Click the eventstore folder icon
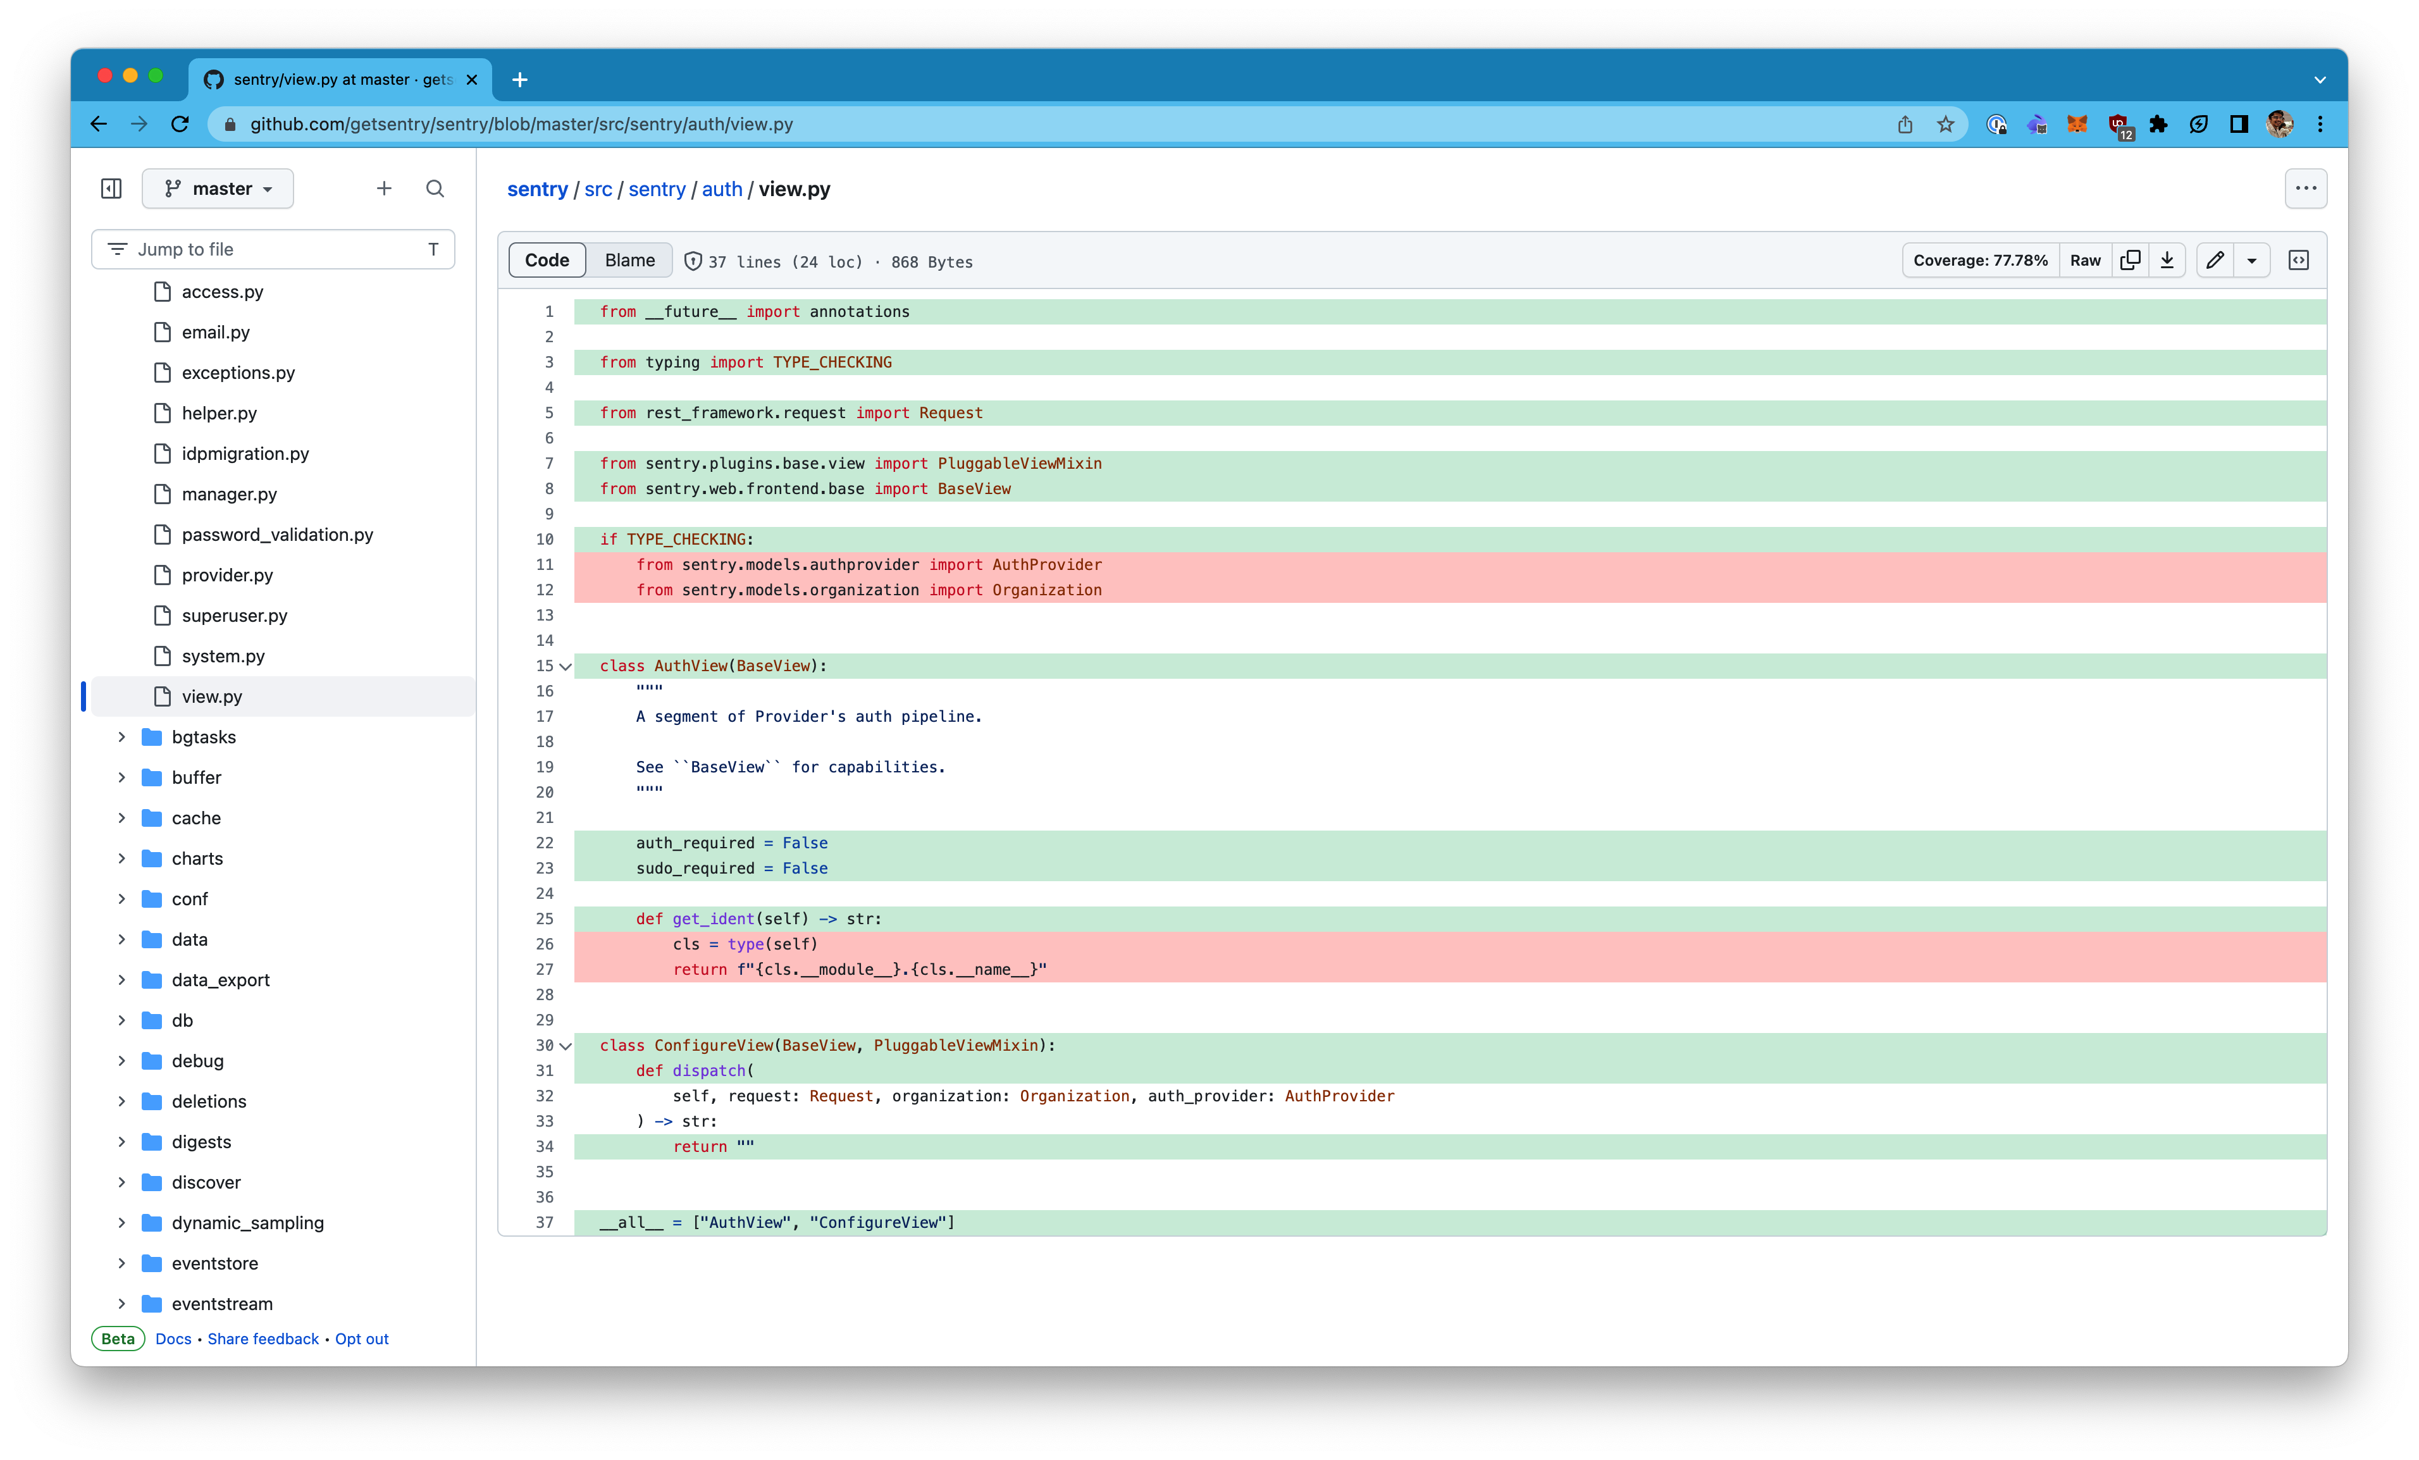The height and width of the screenshot is (1460, 2419). tap(152, 1264)
